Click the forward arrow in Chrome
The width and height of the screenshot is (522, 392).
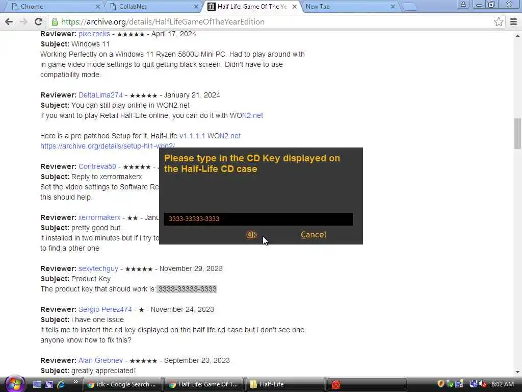23,21
